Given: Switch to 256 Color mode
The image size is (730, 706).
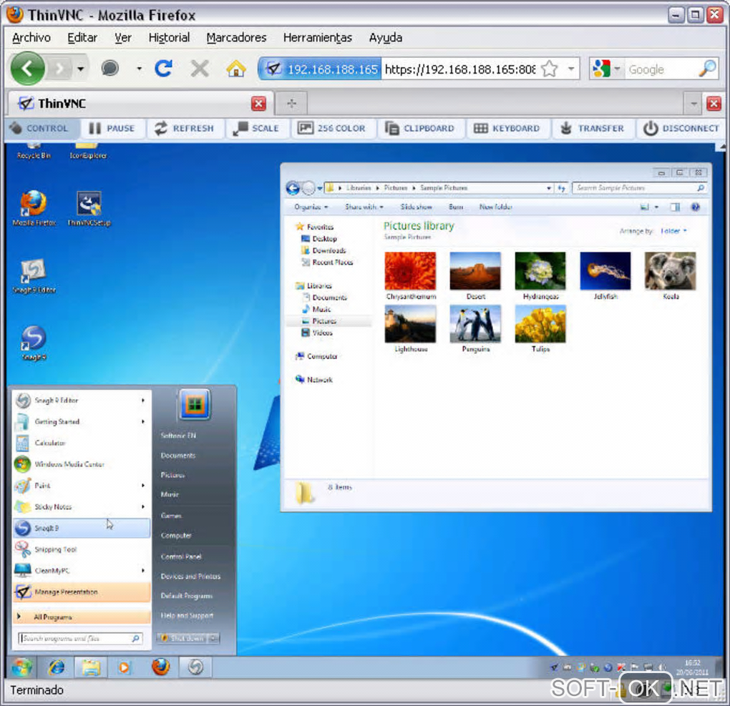Looking at the screenshot, I should [x=332, y=129].
